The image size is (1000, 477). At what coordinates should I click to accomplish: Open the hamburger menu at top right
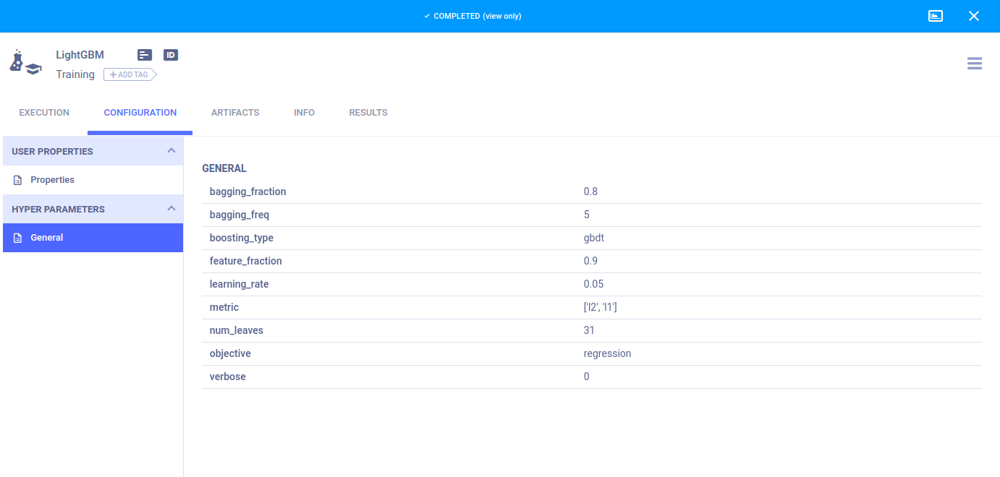tap(974, 64)
